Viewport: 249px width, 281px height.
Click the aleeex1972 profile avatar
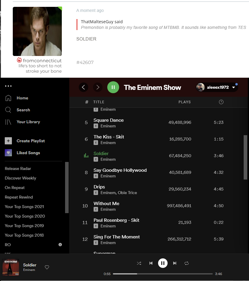pos(201,87)
